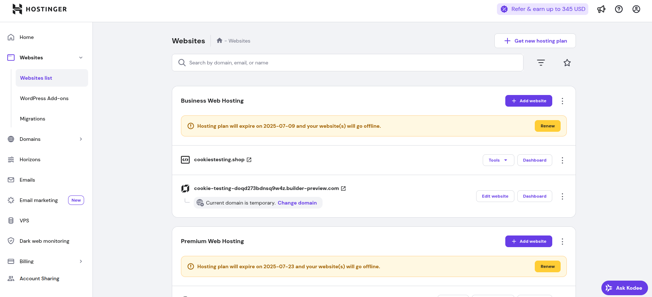The image size is (652, 297).
Task: Click the favorites star icon
Action: 567,63
